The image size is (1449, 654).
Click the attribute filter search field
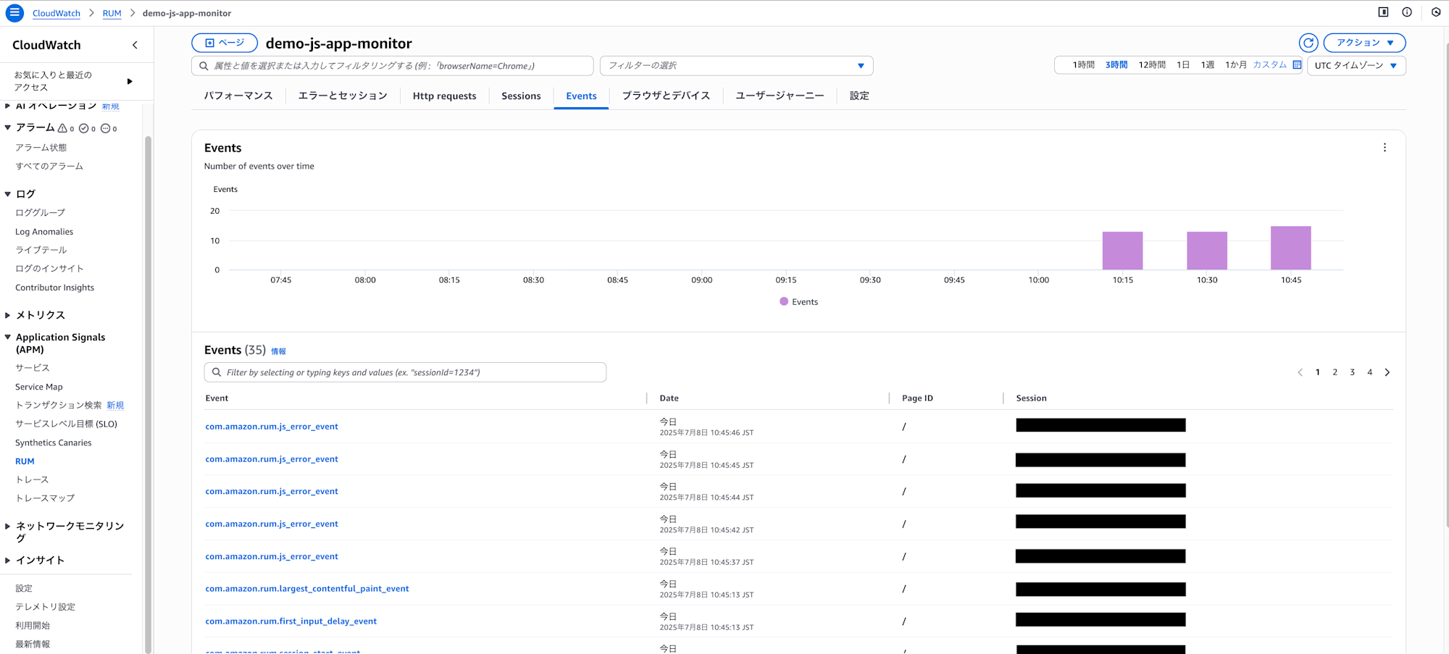click(x=392, y=66)
